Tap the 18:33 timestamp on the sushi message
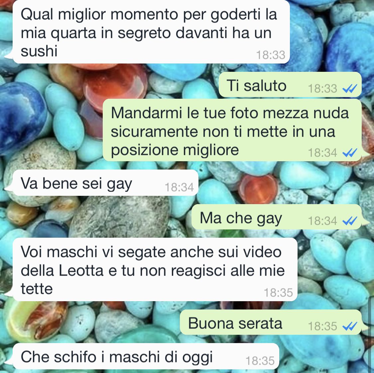Image resolution: width=374 pixels, height=373 pixels. point(271,55)
